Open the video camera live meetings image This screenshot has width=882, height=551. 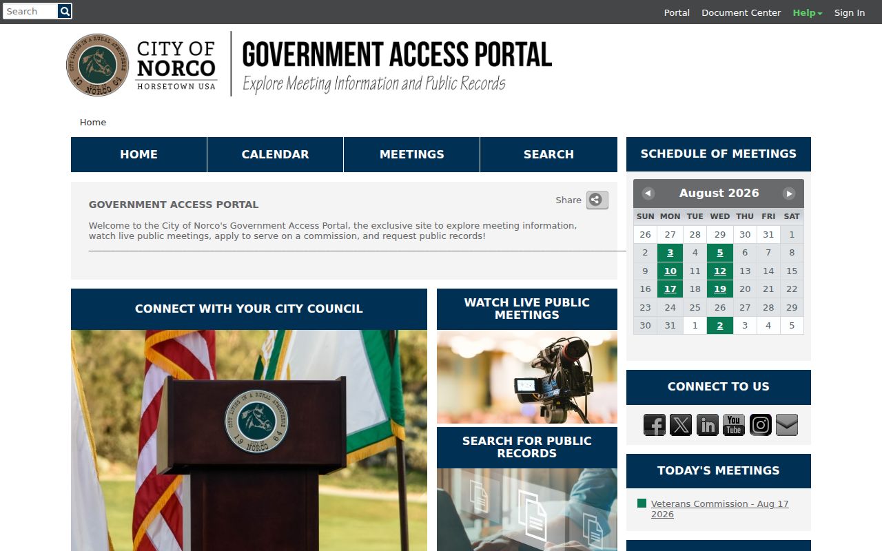(527, 377)
